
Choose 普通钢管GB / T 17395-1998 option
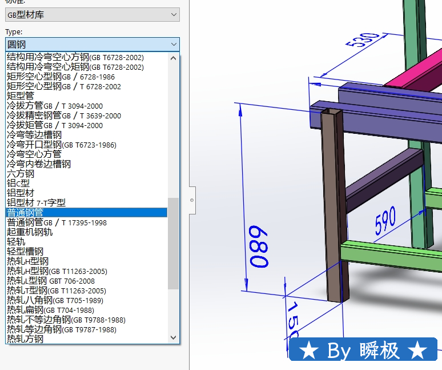57,222
